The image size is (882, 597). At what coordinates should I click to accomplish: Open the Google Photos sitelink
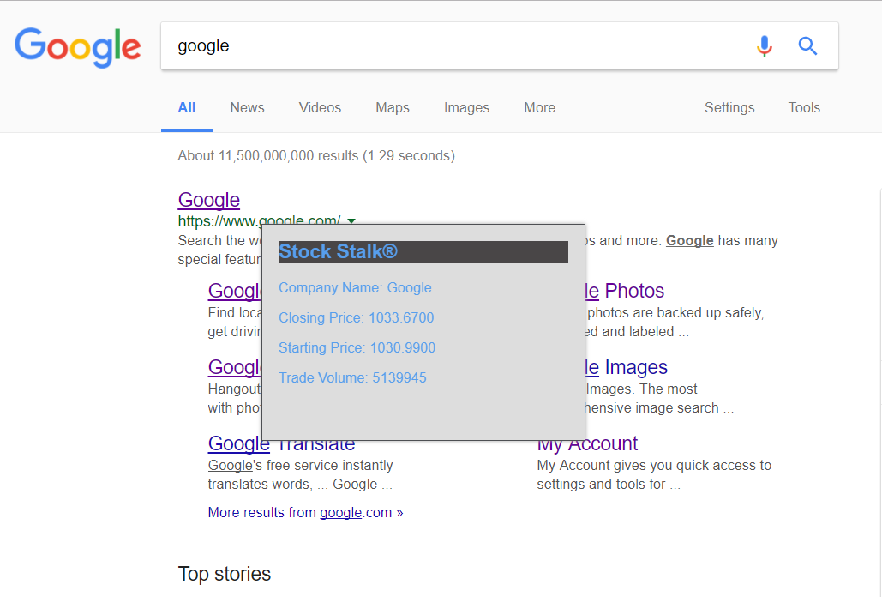click(624, 291)
